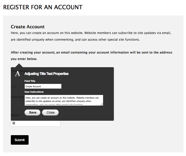Click the 'User Instructions' label
This screenshot has height=156, width=186.
(x=34, y=92)
